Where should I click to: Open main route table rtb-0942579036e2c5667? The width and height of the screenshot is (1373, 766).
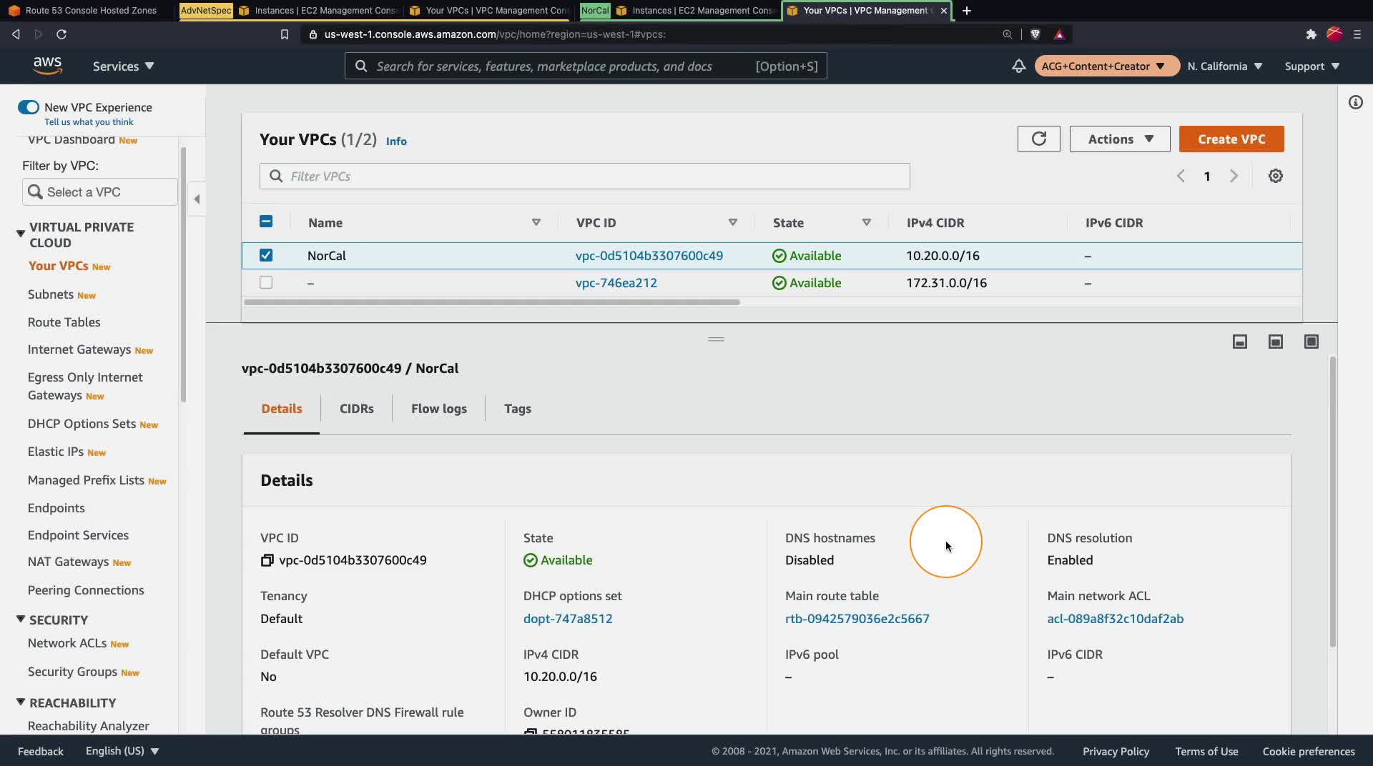coord(857,619)
